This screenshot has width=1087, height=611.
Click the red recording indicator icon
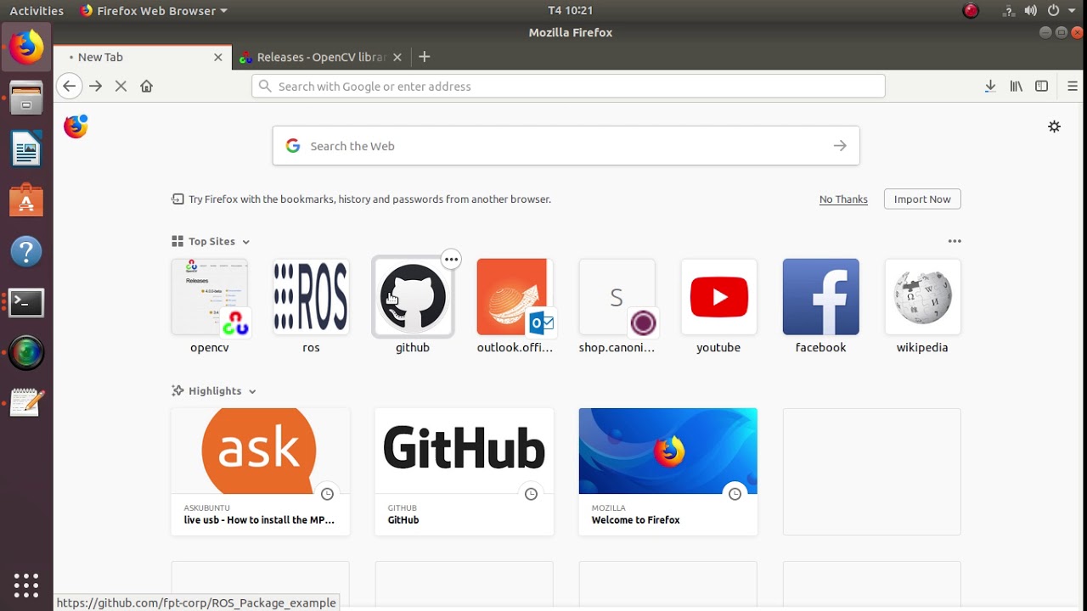coord(971,11)
